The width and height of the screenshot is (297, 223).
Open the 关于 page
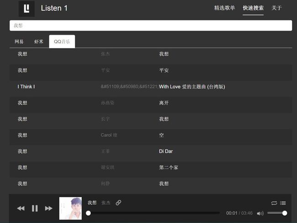[x=276, y=8]
